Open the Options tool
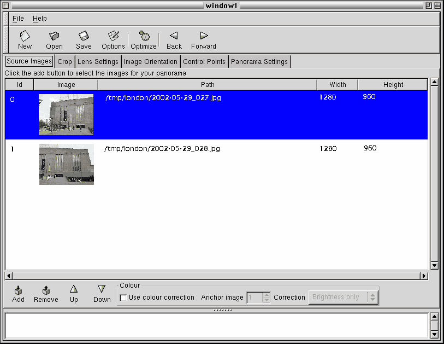Image resolution: width=444 pixels, height=344 pixels. pos(113,38)
